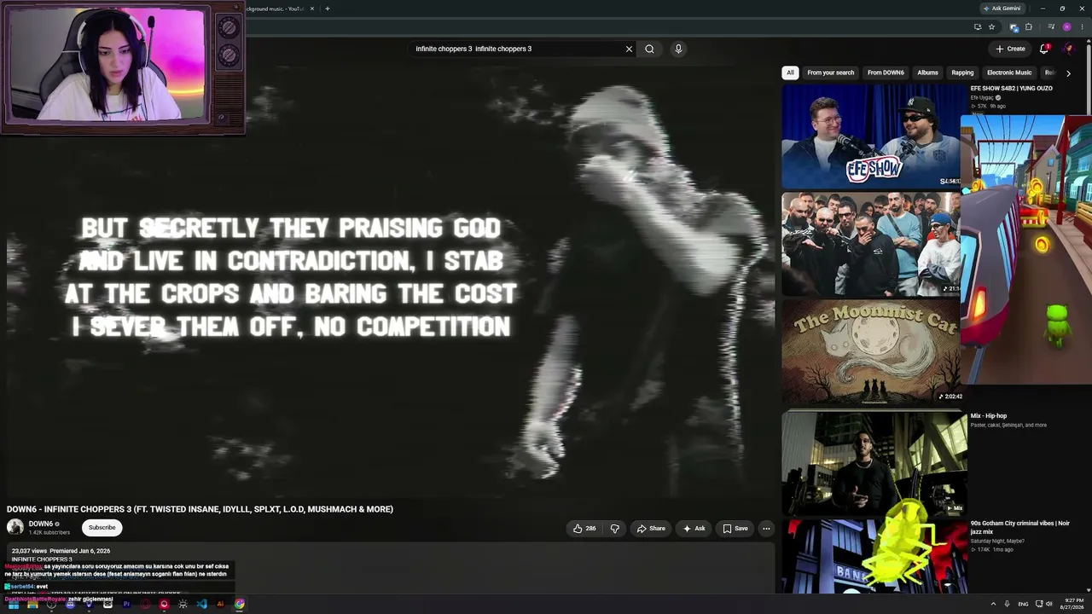Show more filter chips with right arrow
Image resolution: width=1092 pixels, height=614 pixels.
[1068, 73]
